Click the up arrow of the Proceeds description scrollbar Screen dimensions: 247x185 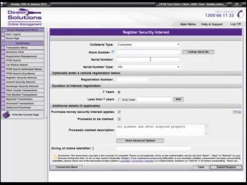pos(207,126)
